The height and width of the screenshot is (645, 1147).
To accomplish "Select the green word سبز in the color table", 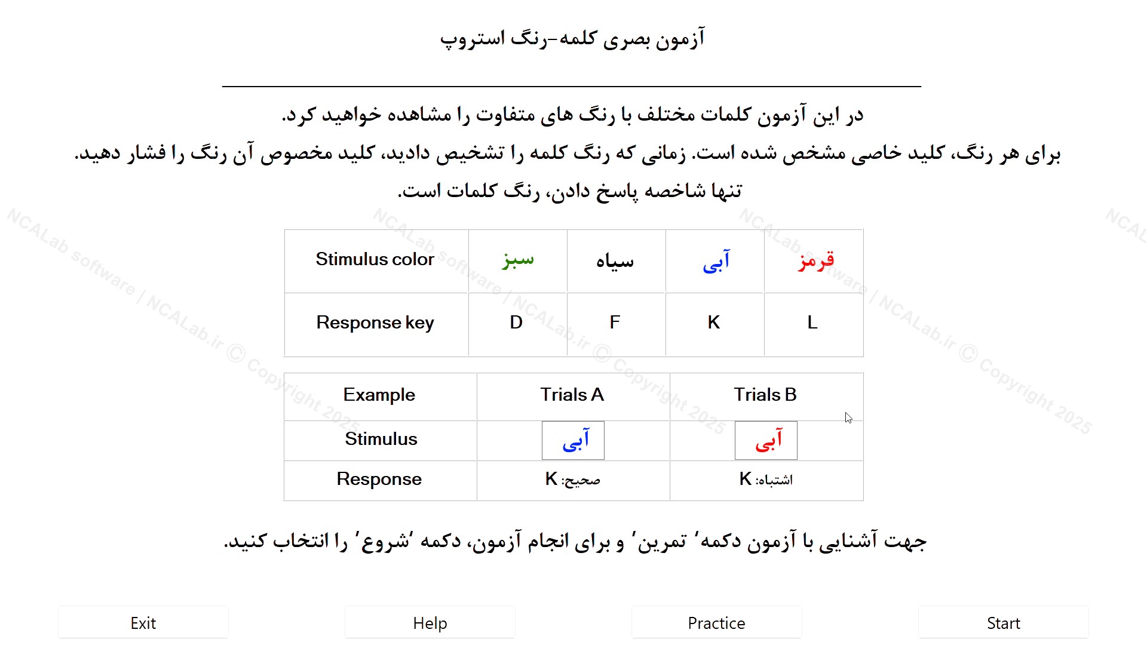I will [516, 260].
